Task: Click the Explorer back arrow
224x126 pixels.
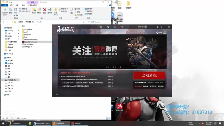Action: click(3, 22)
